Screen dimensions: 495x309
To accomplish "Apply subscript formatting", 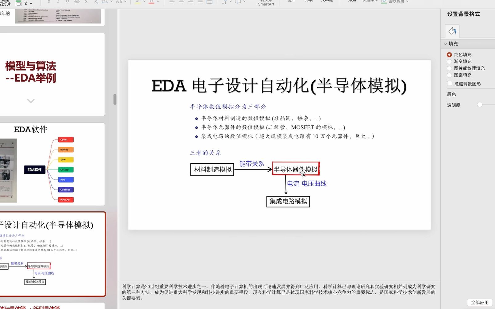I will (96, 2).
